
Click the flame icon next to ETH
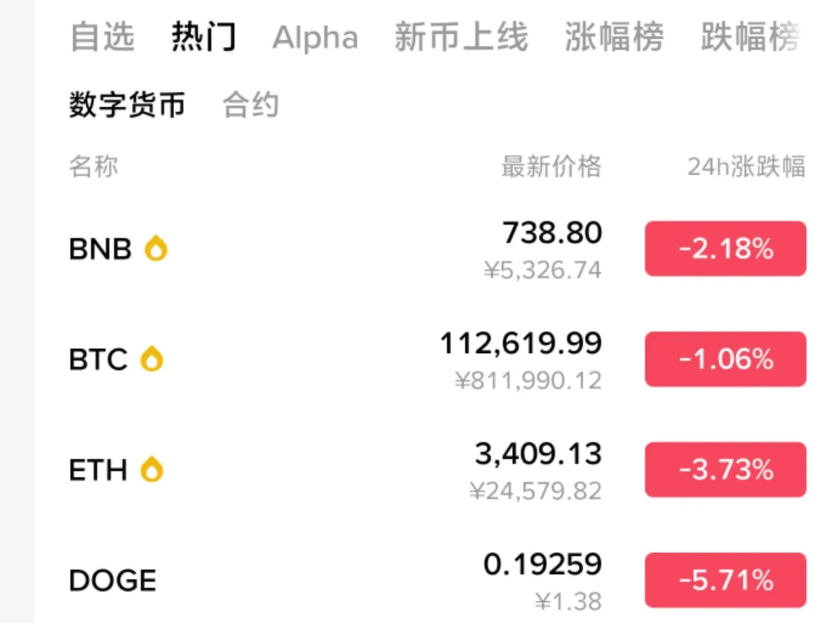point(152,469)
